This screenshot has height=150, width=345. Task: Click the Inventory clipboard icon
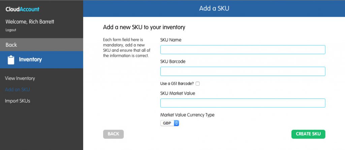(x=11, y=60)
